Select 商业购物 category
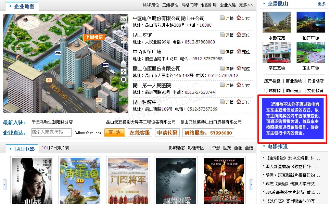 click(294, 81)
